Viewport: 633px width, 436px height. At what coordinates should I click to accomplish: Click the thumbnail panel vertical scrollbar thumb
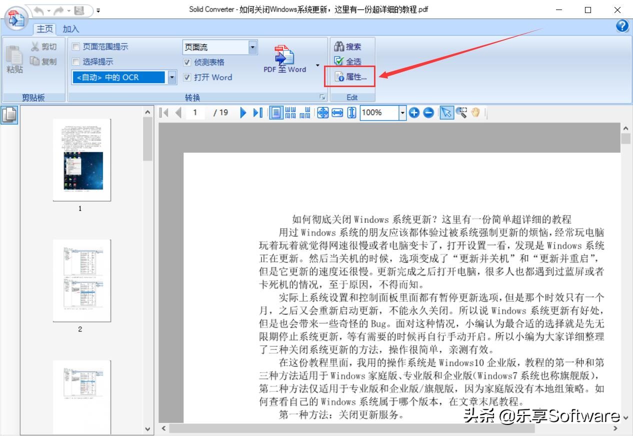click(147, 140)
